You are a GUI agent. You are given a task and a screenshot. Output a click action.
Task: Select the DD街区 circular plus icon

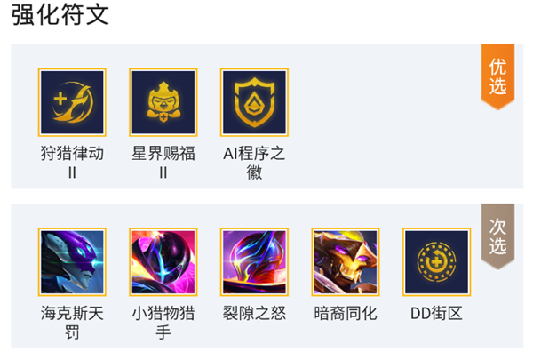(x=436, y=262)
